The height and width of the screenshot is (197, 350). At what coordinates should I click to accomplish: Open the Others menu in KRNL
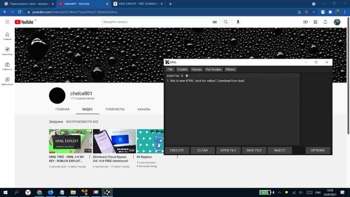click(230, 69)
